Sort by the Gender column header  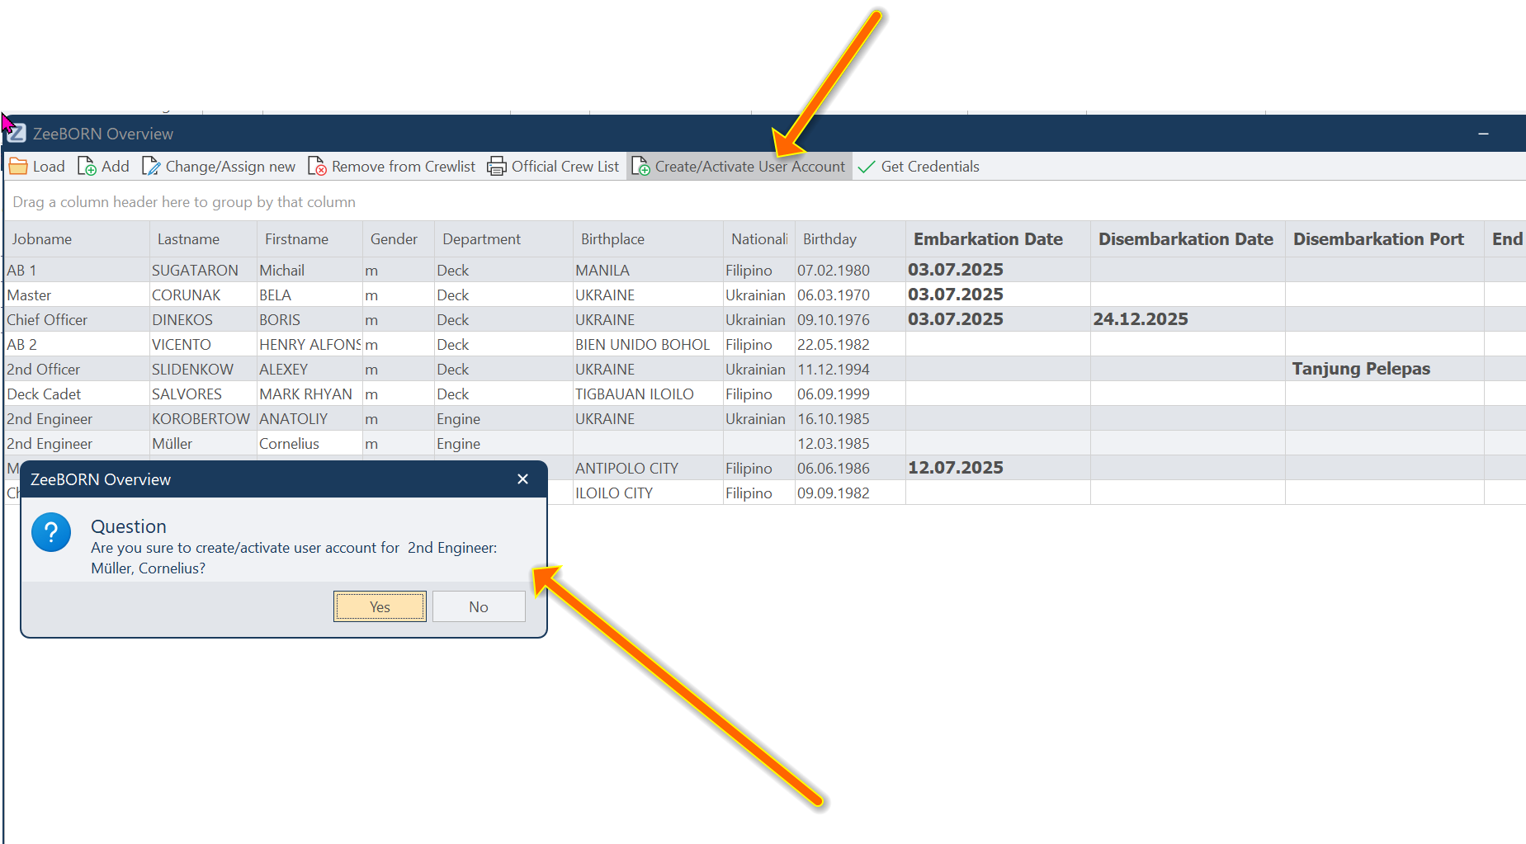[399, 239]
